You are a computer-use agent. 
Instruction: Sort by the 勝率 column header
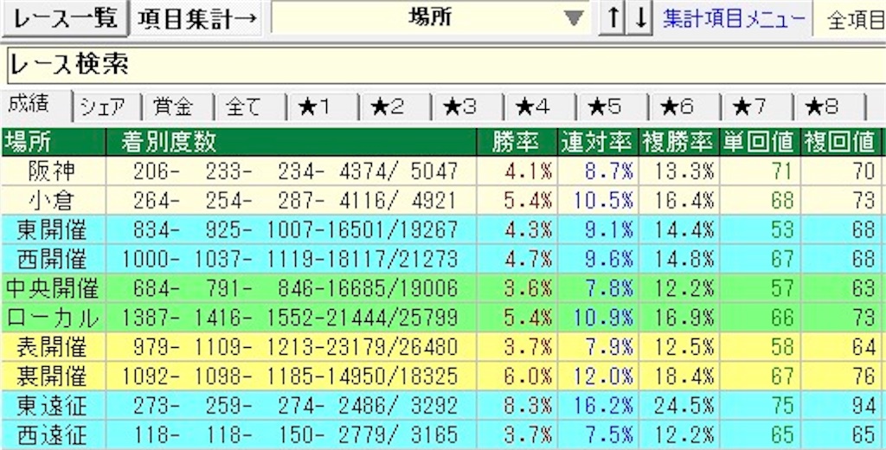click(517, 143)
